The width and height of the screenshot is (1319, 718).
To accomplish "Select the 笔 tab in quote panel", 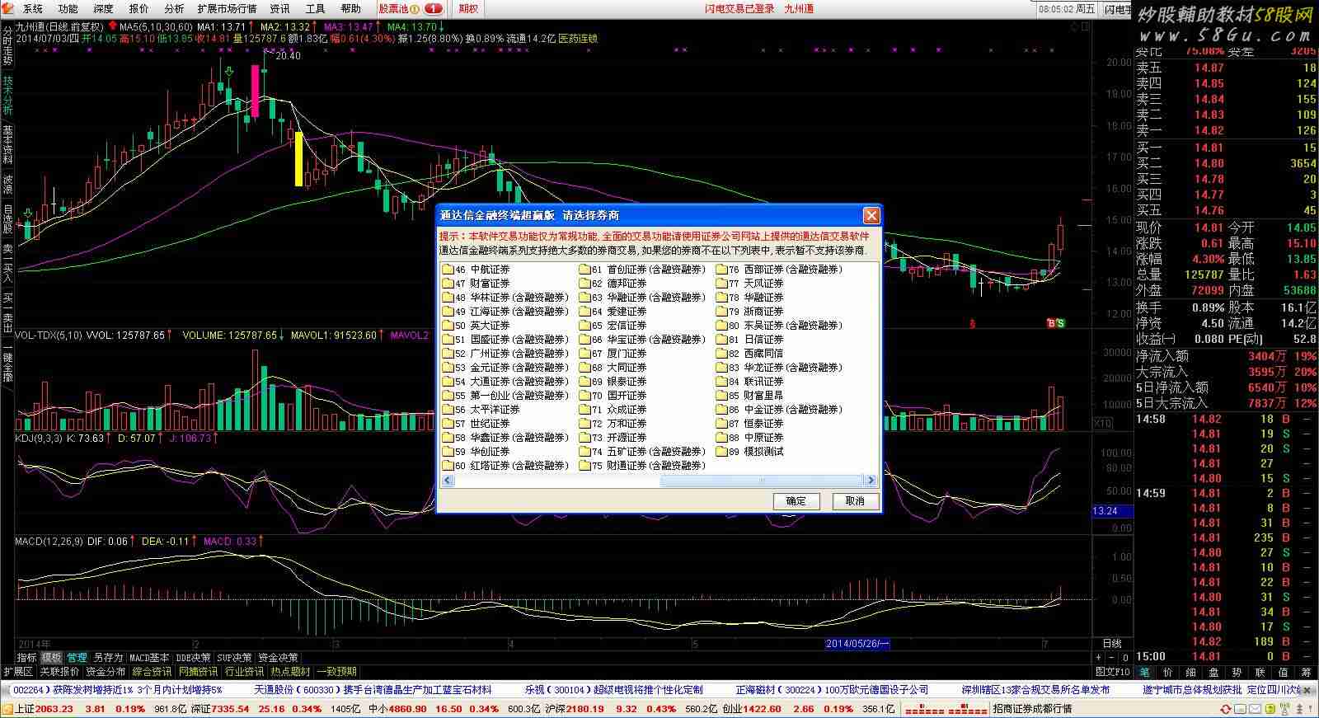I will tap(1144, 672).
